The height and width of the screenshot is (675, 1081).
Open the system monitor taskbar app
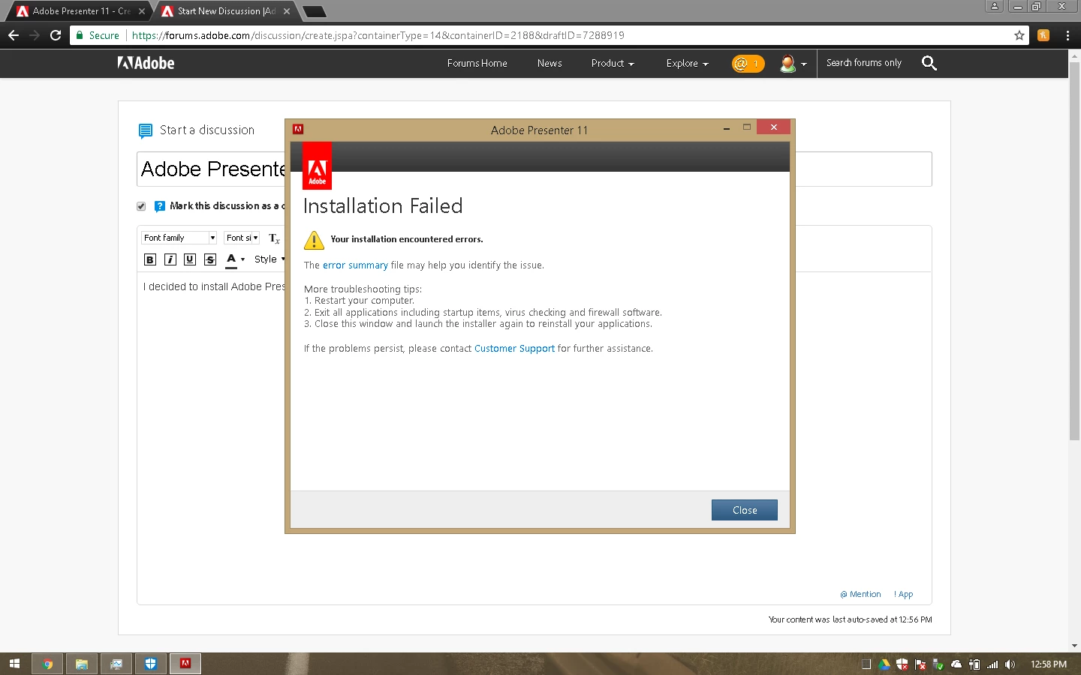click(x=116, y=664)
